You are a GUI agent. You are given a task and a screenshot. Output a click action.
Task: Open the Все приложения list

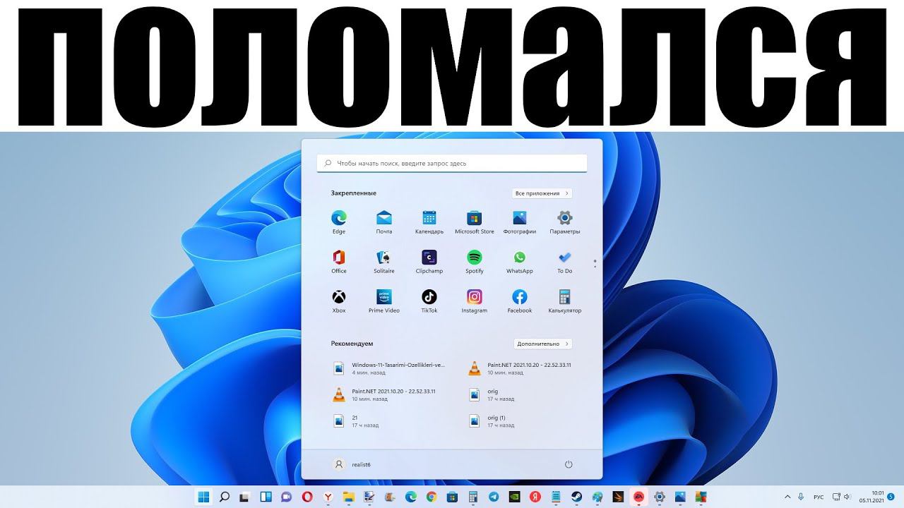tap(542, 193)
